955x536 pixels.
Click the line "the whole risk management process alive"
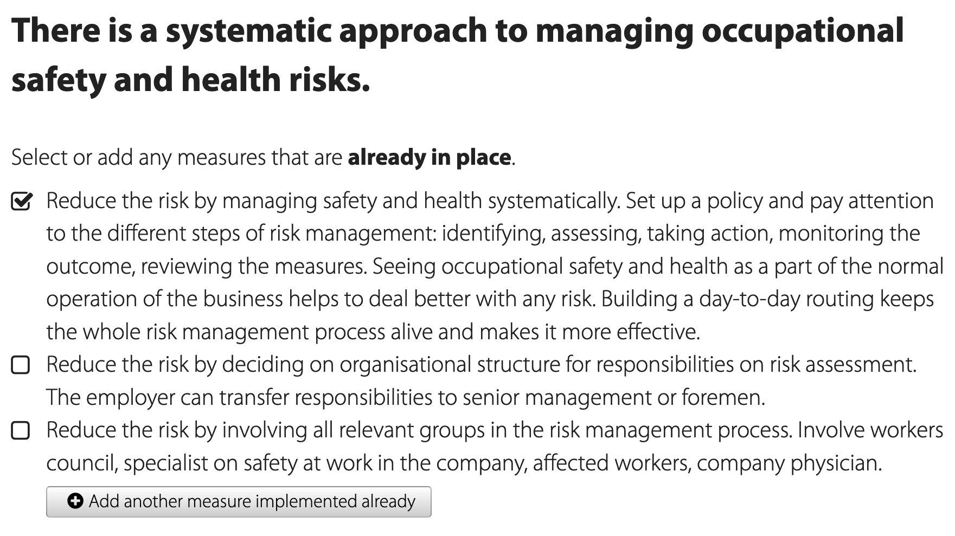372,332
